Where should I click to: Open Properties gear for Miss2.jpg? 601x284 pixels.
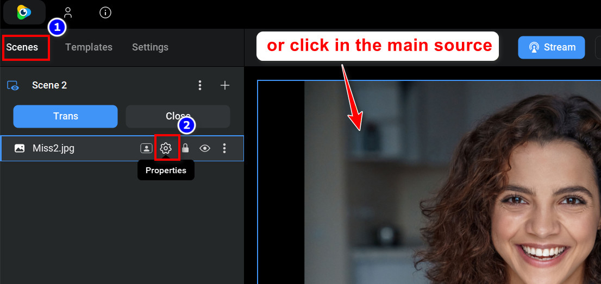coord(166,148)
